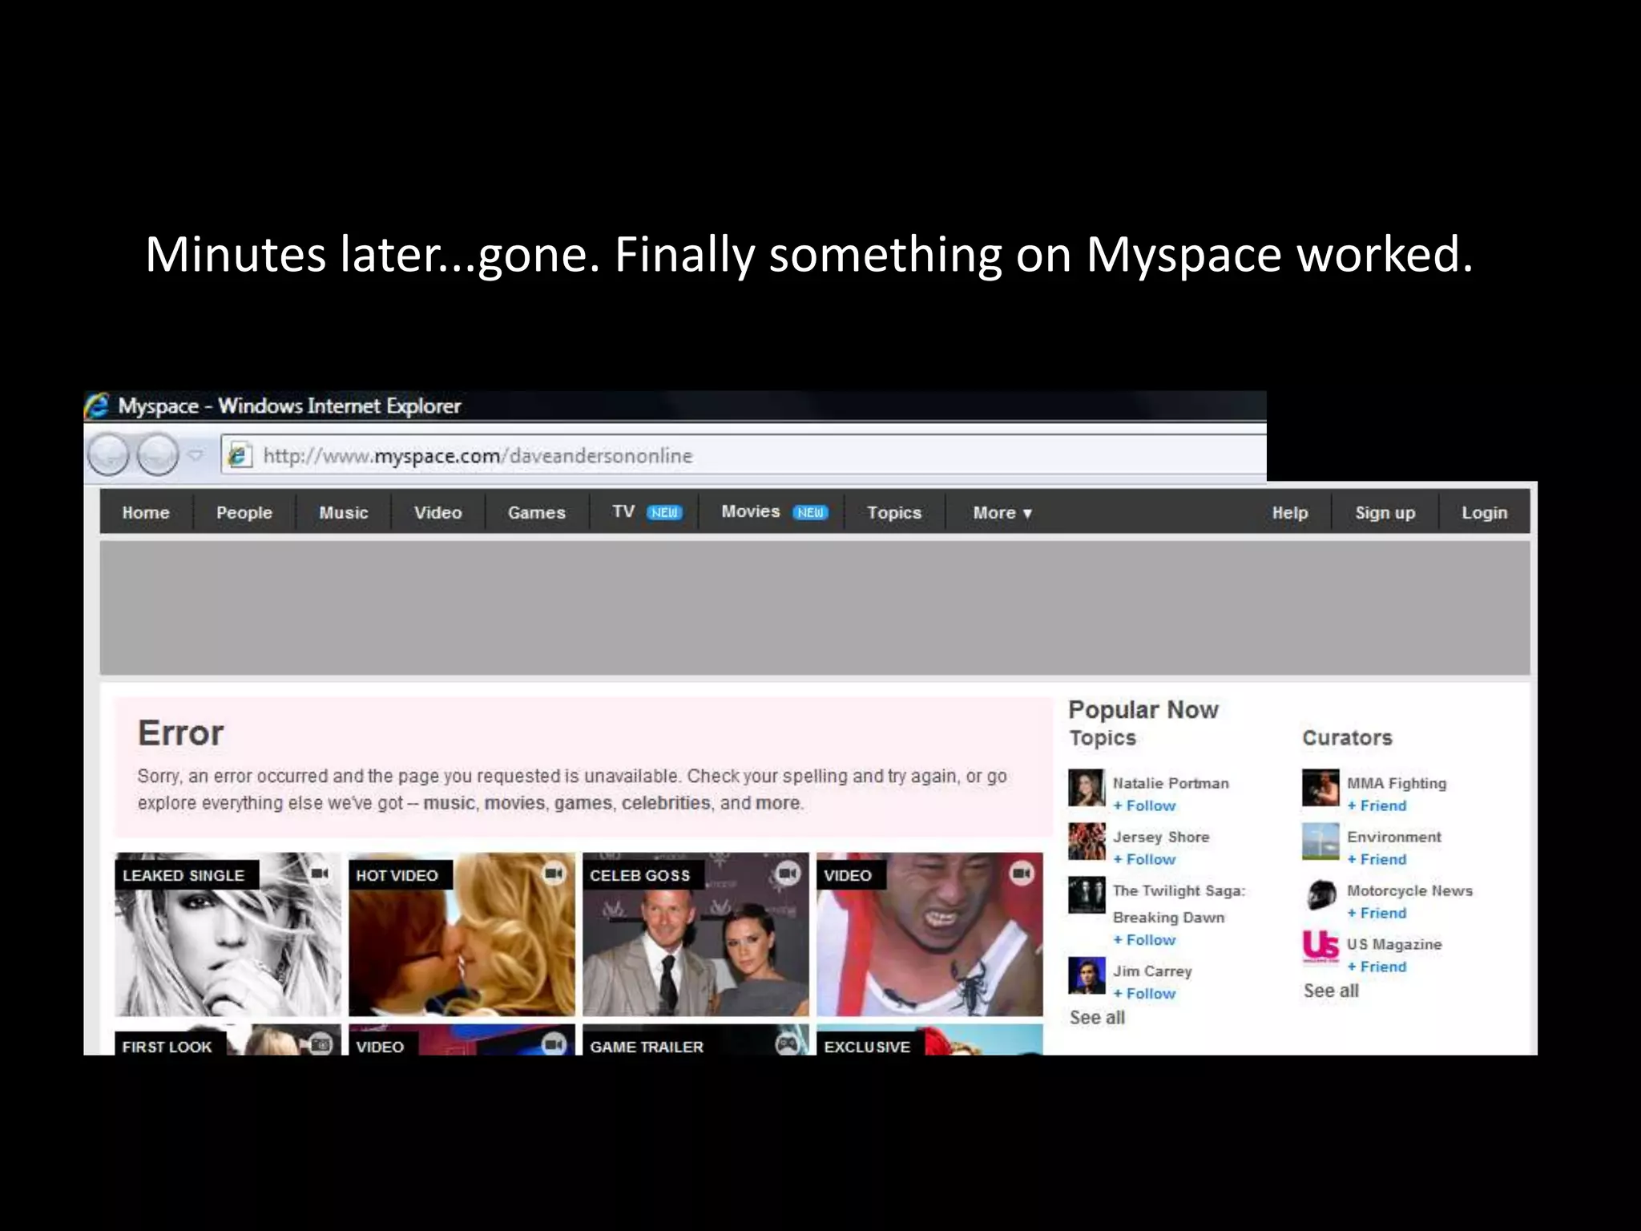Click the celebrities link in error message

(x=666, y=802)
